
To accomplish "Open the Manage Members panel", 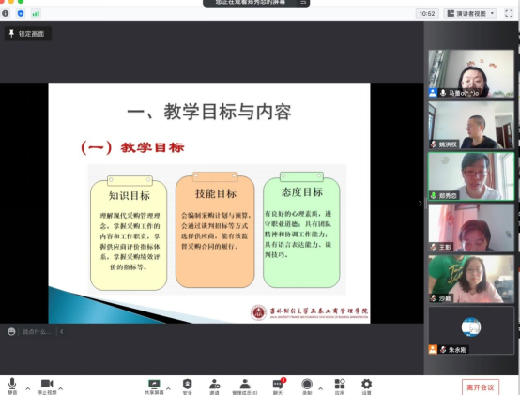I will click(245, 387).
